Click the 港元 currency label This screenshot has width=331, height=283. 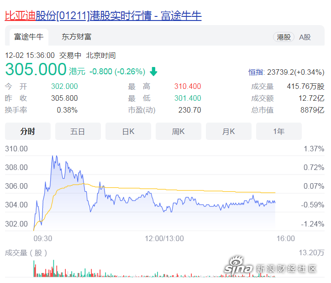coord(77,72)
